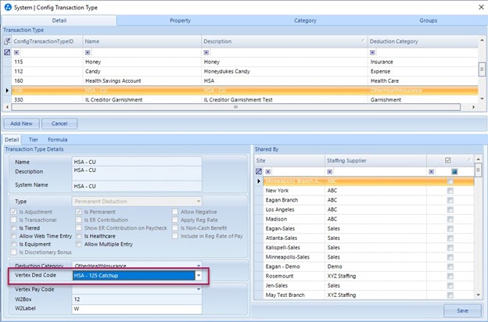Image resolution: width=488 pixels, height=322 pixels.
Task: Open the Vertex Ded Code dropdown
Action: click(199, 276)
